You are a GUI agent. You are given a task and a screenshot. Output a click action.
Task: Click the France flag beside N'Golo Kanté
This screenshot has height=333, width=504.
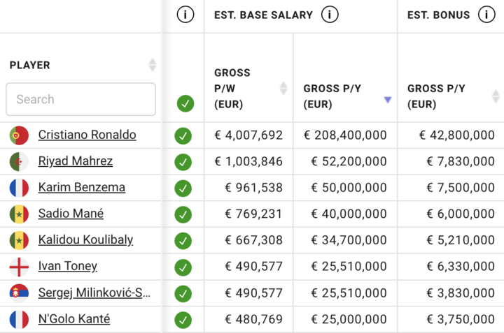[19, 319]
